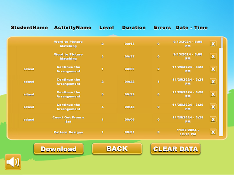The width and height of the screenshot is (234, 175).
Task: Click the activity name in the 00:37 row
Action: coord(68,57)
